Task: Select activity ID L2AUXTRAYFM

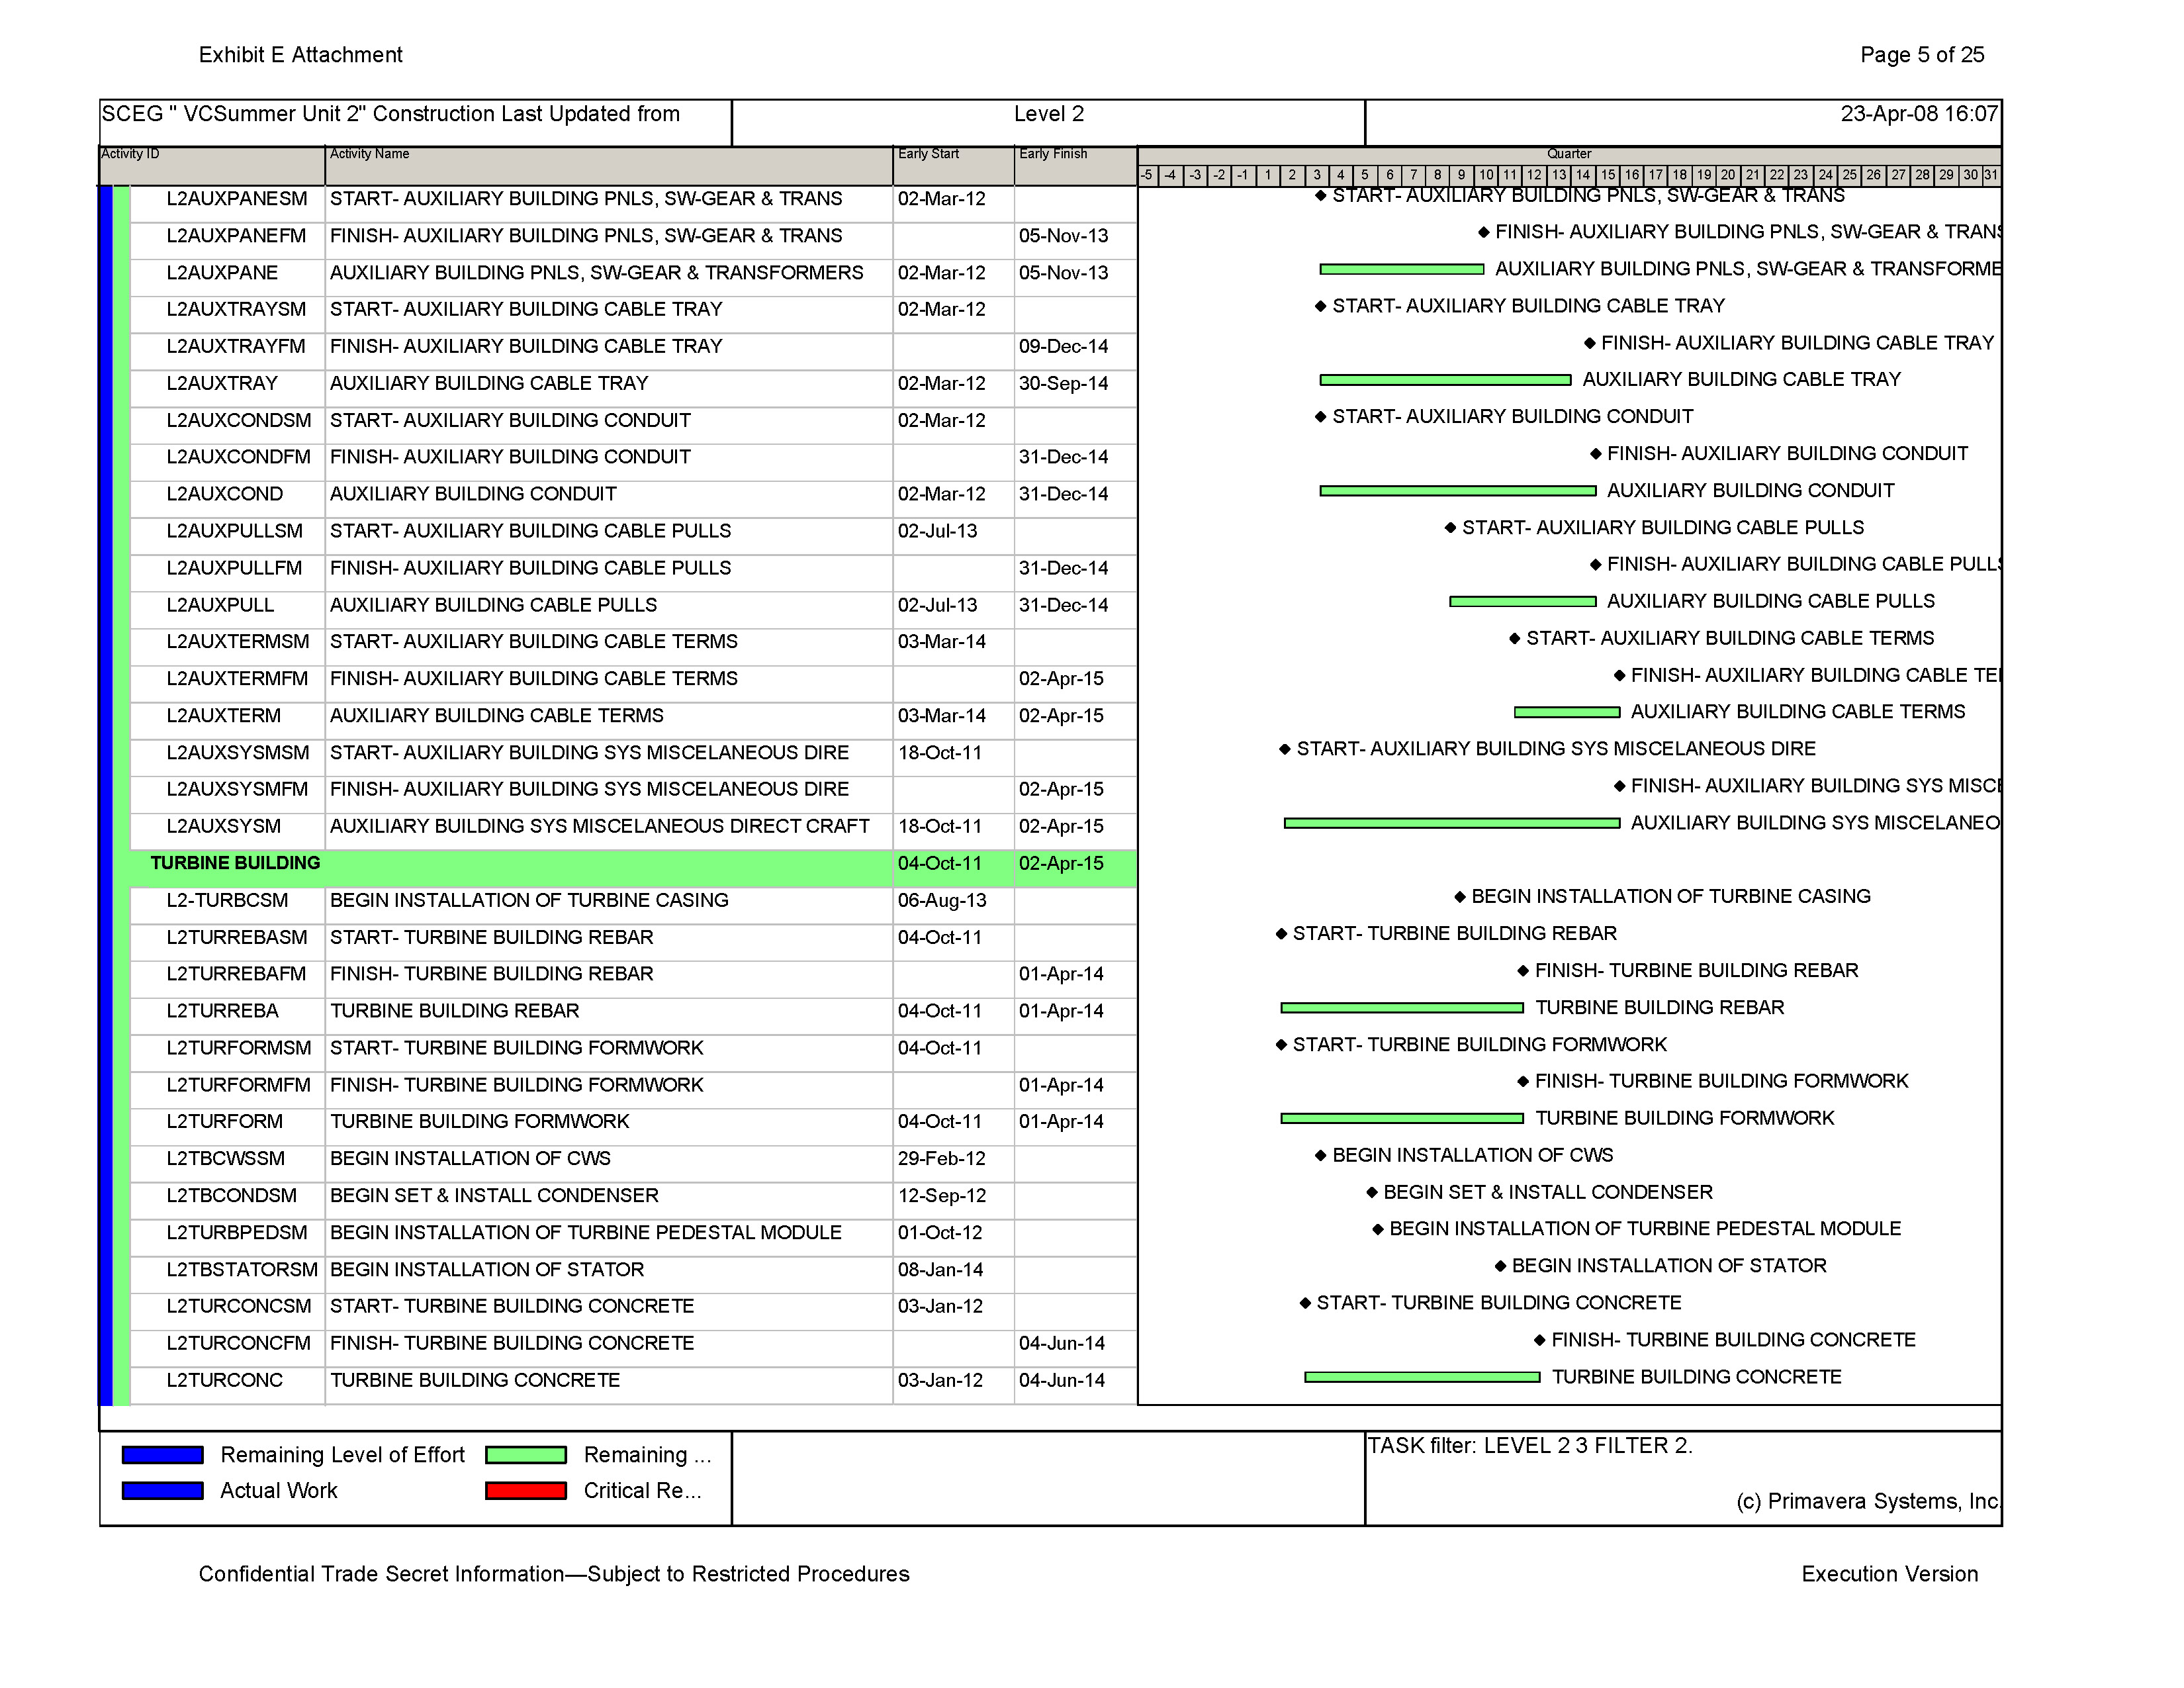Action: 236,346
